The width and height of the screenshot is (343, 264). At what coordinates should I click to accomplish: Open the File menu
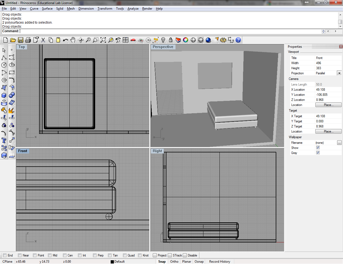click(4, 9)
